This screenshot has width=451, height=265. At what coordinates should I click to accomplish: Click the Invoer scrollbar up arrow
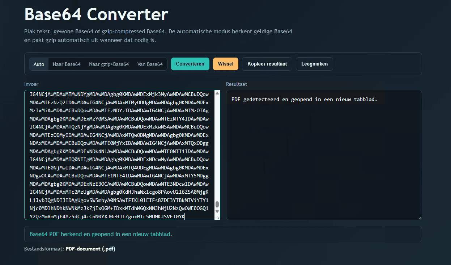pos(217,93)
